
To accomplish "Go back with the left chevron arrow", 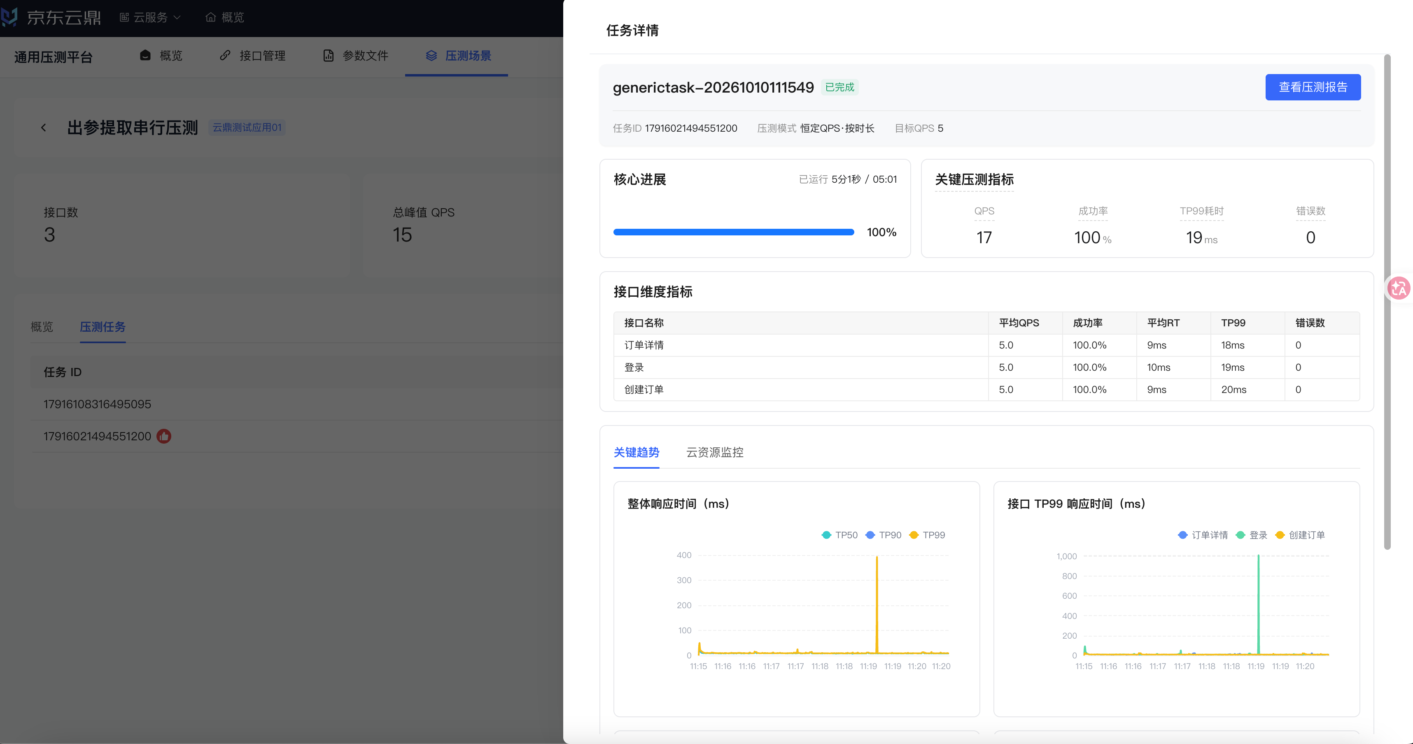I will pos(44,128).
